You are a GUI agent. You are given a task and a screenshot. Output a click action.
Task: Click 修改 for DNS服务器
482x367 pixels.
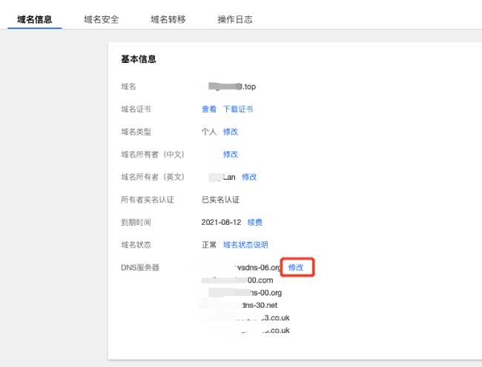pos(296,267)
